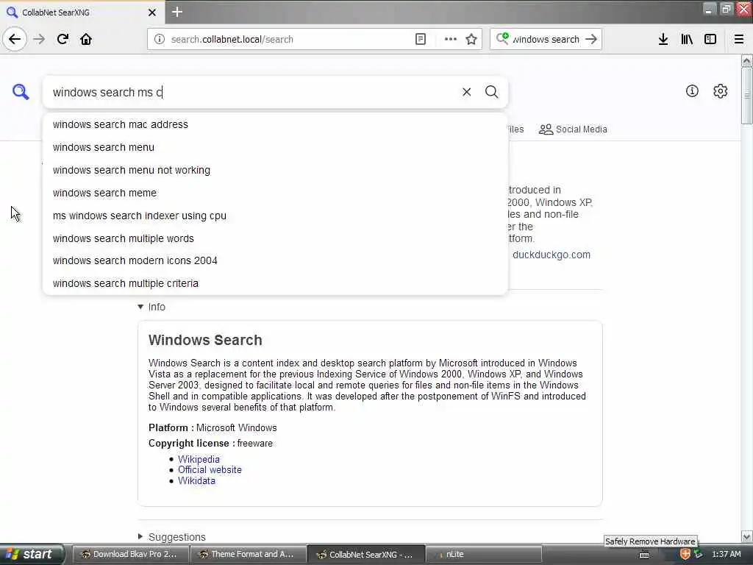Click the forward navigation arrow
753x565 pixels.
pyautogui.click(x=39, y=39)
